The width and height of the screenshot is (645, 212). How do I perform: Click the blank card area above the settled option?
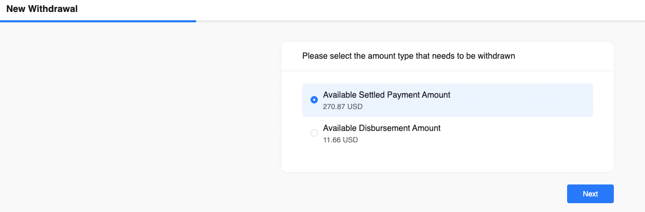447,77
